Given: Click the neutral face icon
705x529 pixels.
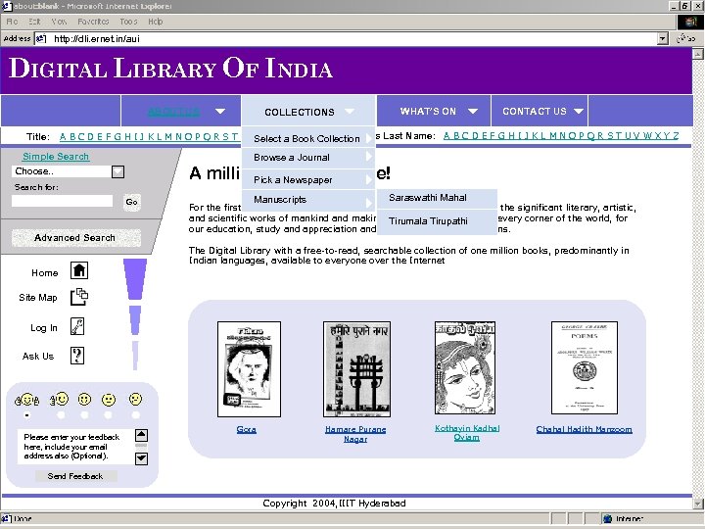Looking at the screenshot, I should point(109,400).
